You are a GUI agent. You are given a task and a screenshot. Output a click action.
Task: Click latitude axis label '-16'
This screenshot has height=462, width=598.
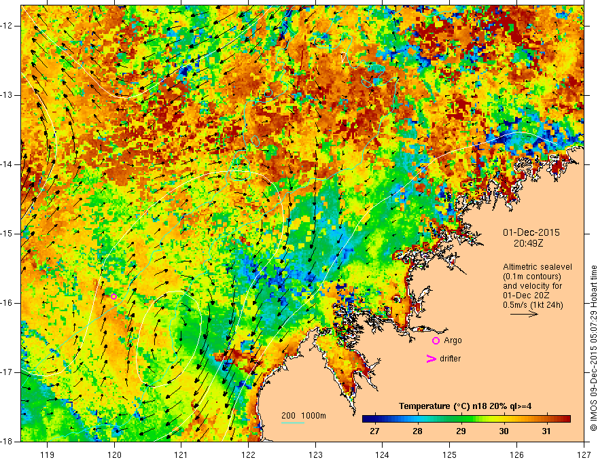7,302
